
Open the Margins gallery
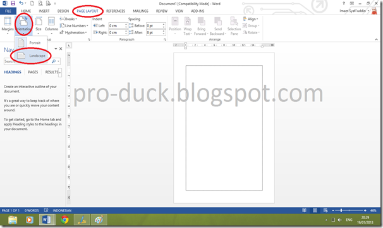pos(8,25)
